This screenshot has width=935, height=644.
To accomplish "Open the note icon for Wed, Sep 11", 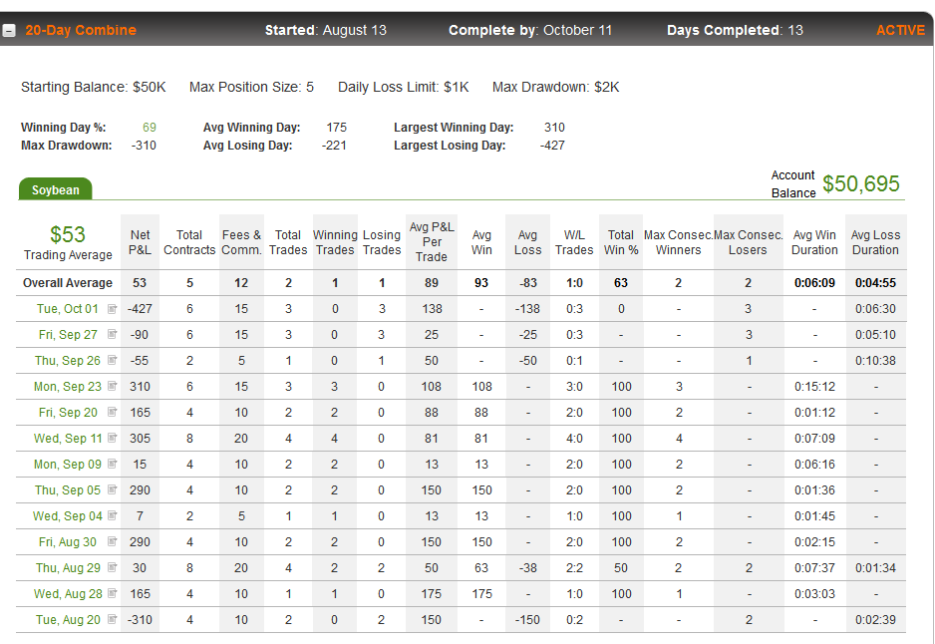I will (x=112, y=438).
